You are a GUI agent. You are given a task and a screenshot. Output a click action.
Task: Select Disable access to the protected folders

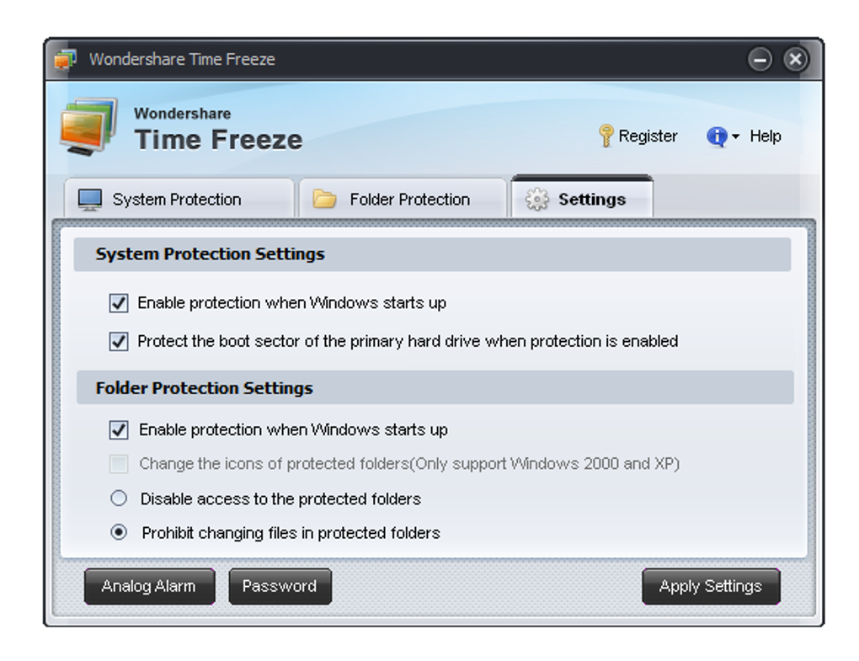(x=119, y=498)
